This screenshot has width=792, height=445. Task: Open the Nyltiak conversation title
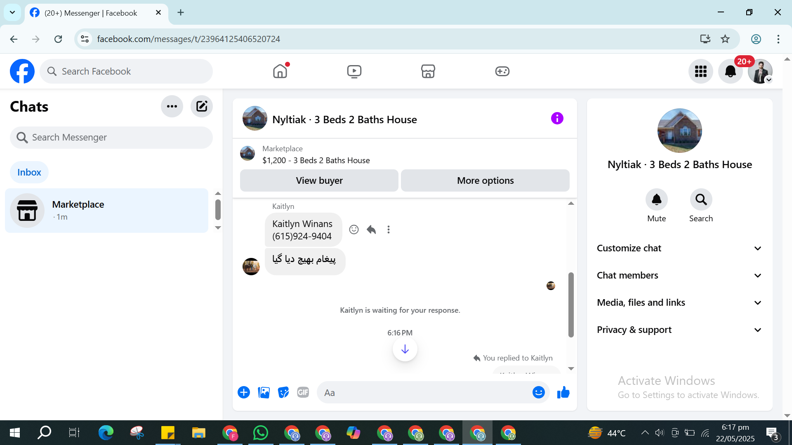[344, 119]
